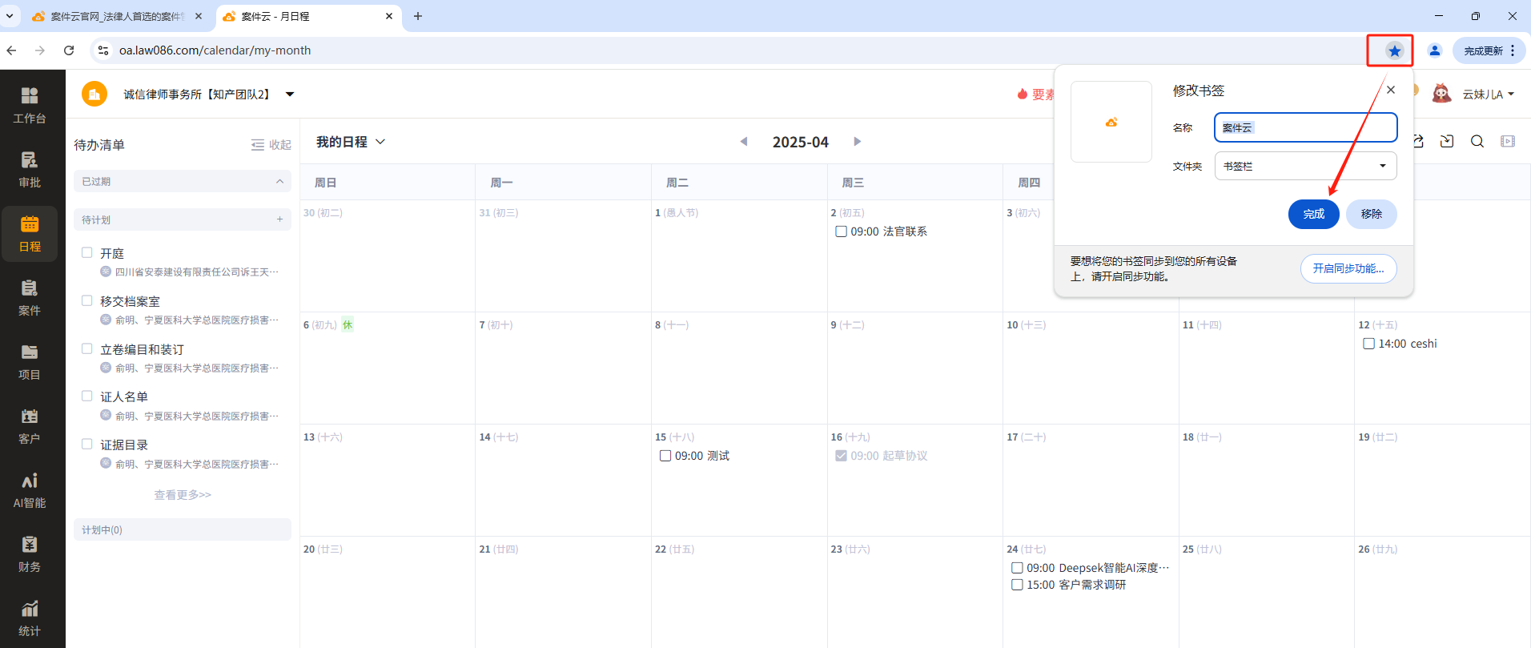Expand the law firm team switcher dropdown
Screen dimensions: 1531x648
(x=290, y=95)
